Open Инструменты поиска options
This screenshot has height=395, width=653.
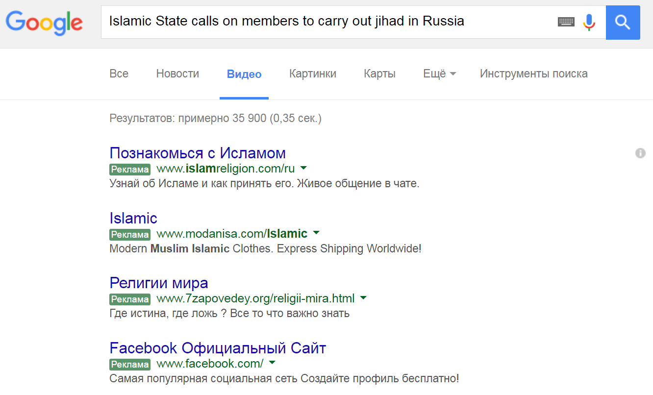pos(534,74)
